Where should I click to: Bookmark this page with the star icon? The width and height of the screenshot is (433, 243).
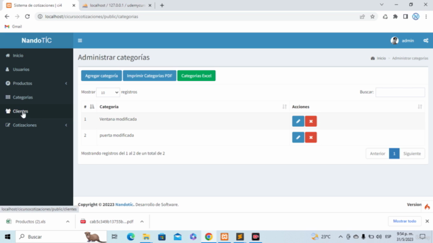click(372, 16)
